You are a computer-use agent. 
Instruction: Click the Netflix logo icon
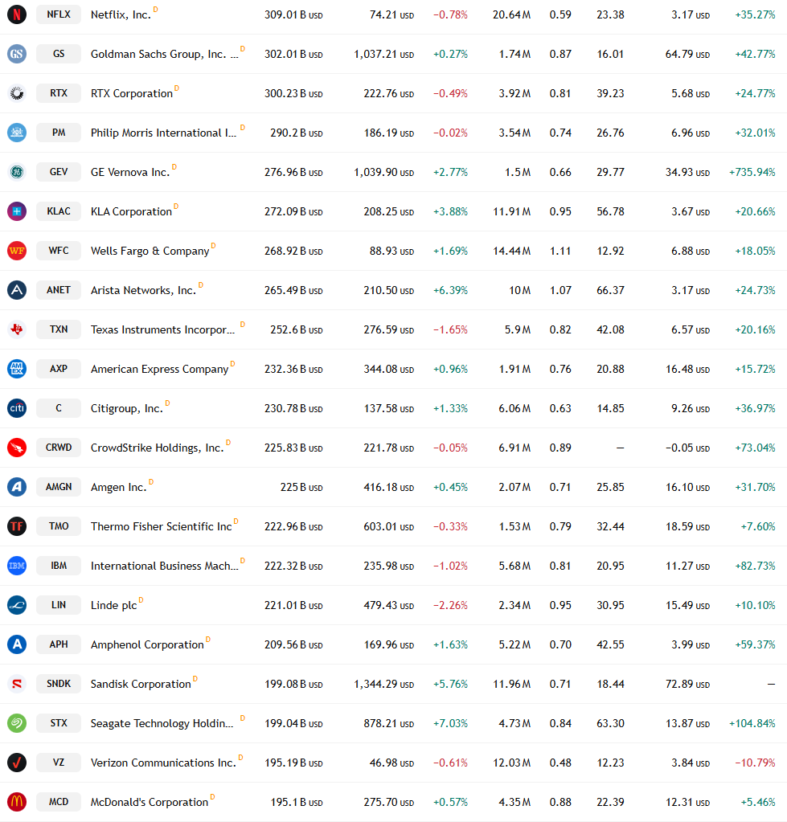(17, 14)
